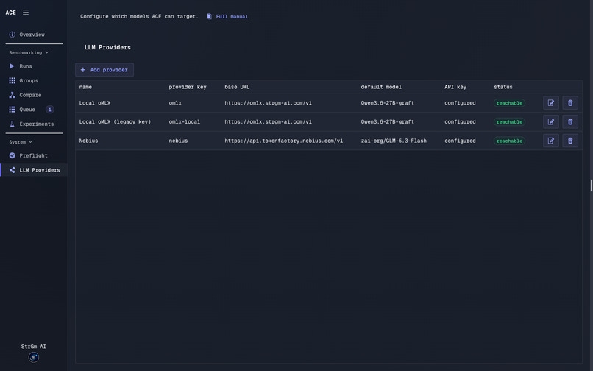Toggle the sidebar hamburger menu icon

(x=26, y=12)
